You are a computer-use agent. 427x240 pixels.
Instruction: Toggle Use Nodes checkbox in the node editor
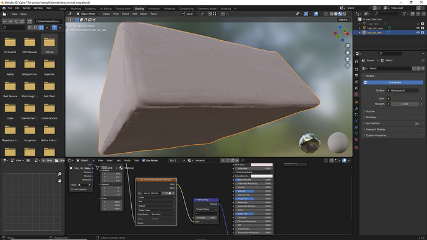point(144,161)
